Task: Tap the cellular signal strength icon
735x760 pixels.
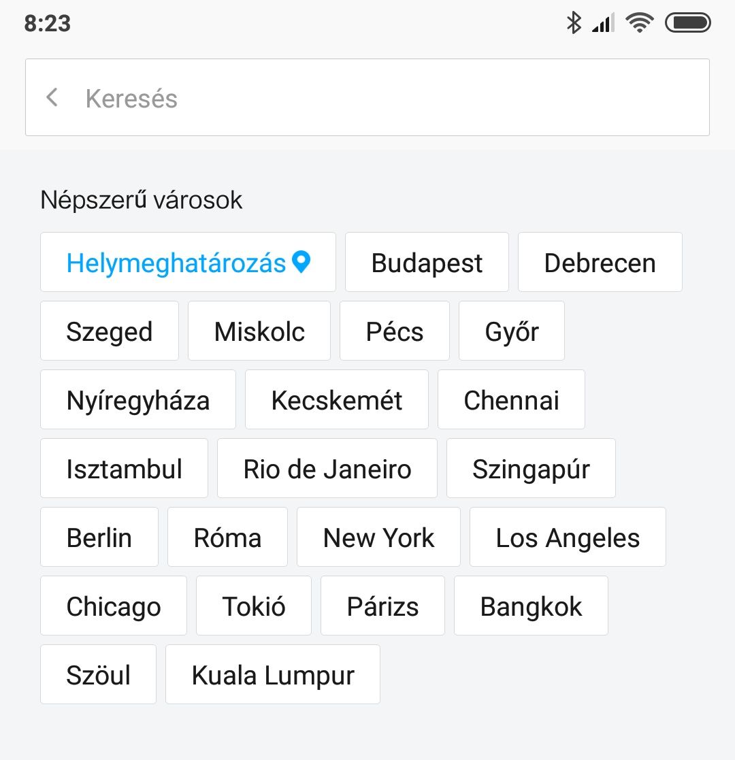Action: (603, 23)
